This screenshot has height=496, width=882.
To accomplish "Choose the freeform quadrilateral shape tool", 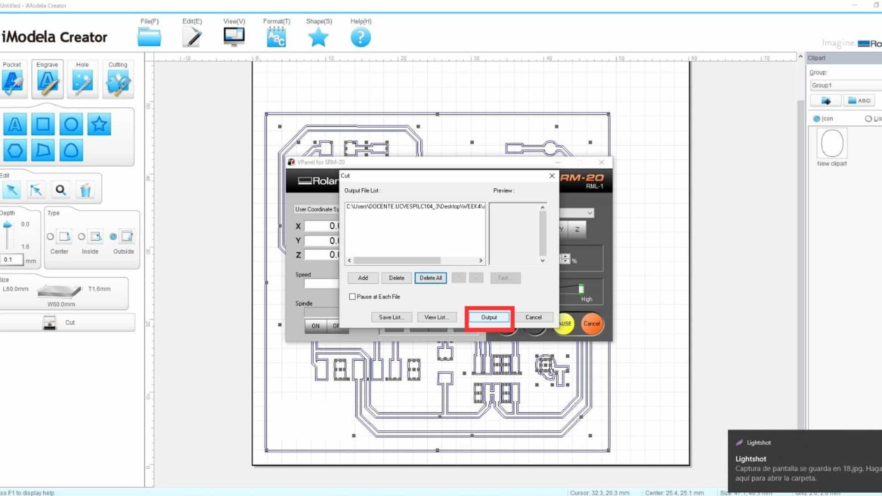I will (43, 150).
